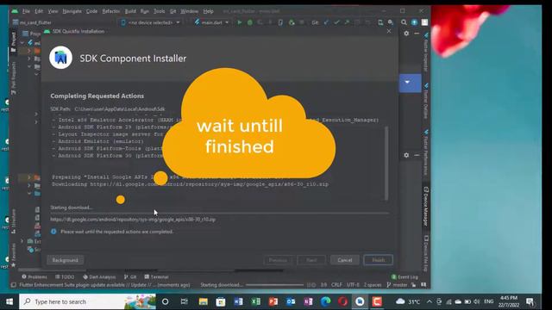This screenshot has height=310, width=552.
Task: Click the Next button in SDK installer
Action: [311, 260]
